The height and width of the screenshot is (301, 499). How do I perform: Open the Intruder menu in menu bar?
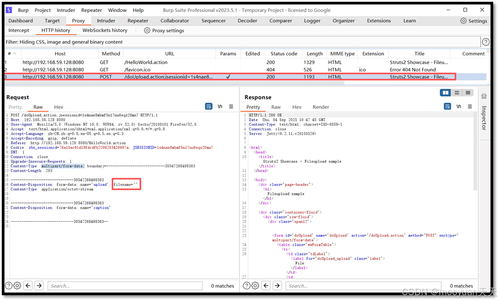click(x=66, y=10)
